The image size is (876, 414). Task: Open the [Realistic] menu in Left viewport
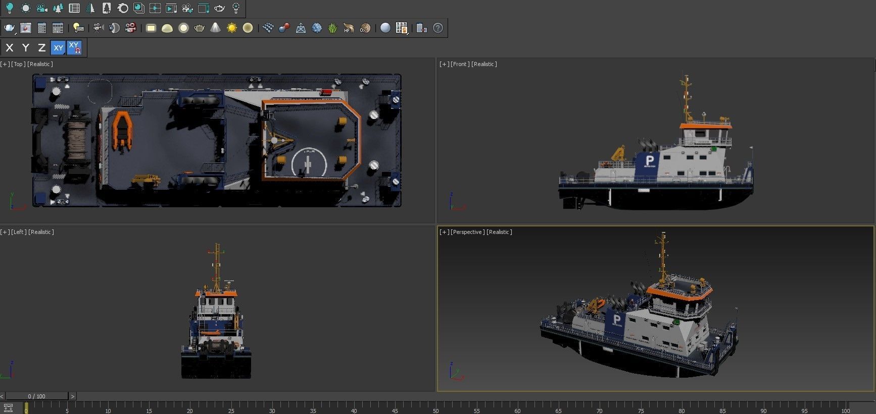41,232
